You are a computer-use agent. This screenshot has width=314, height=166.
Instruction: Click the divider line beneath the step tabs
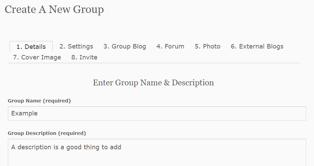pos(153,63)
